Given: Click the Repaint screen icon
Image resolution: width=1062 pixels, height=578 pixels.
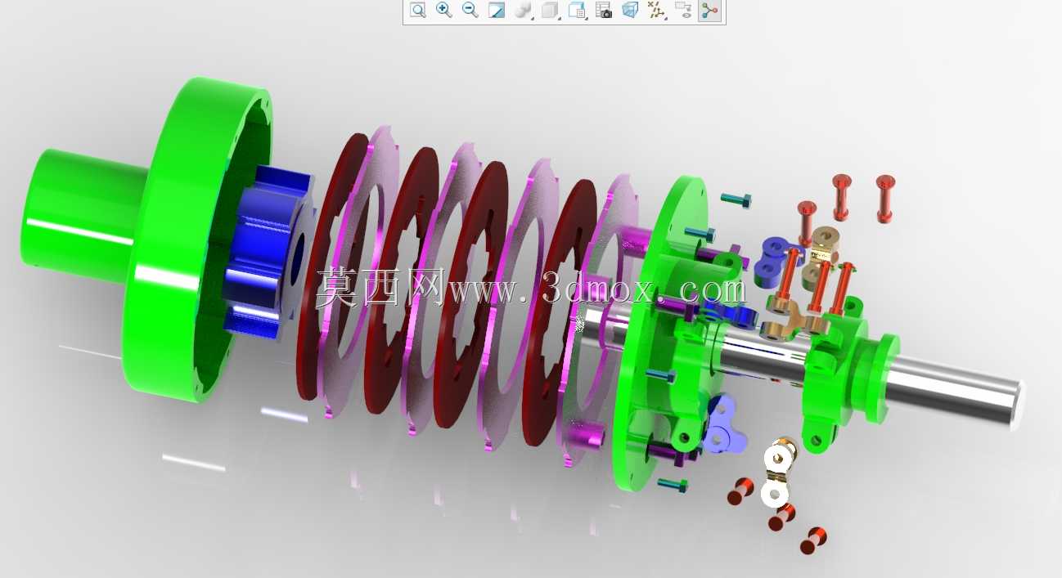Looking at the screenshot, I should coord(496,11).
